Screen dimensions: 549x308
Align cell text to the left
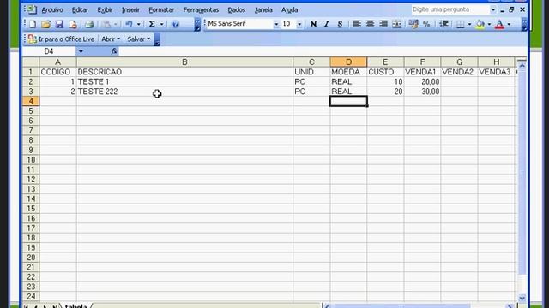357,24
